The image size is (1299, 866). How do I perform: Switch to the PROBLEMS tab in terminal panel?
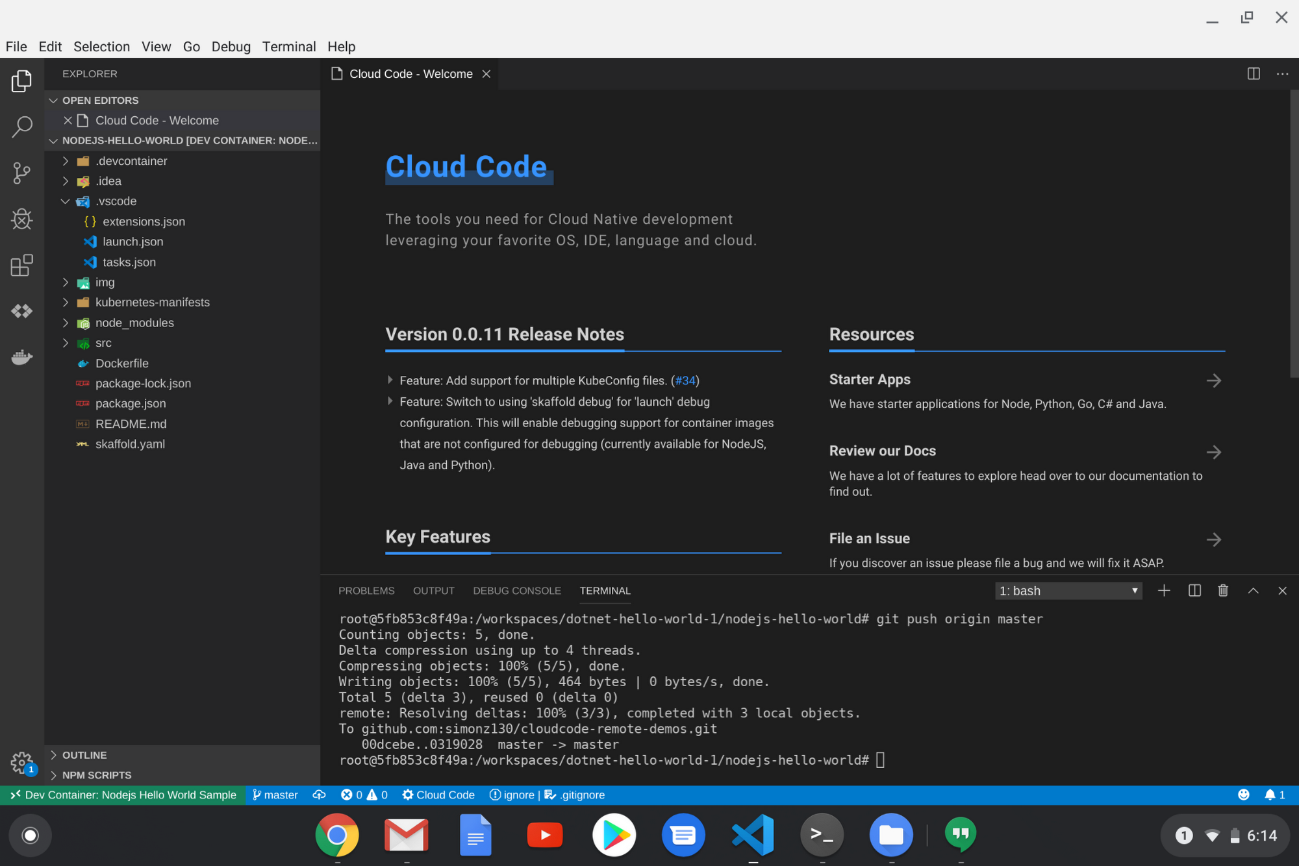click(x=367, y=589)
